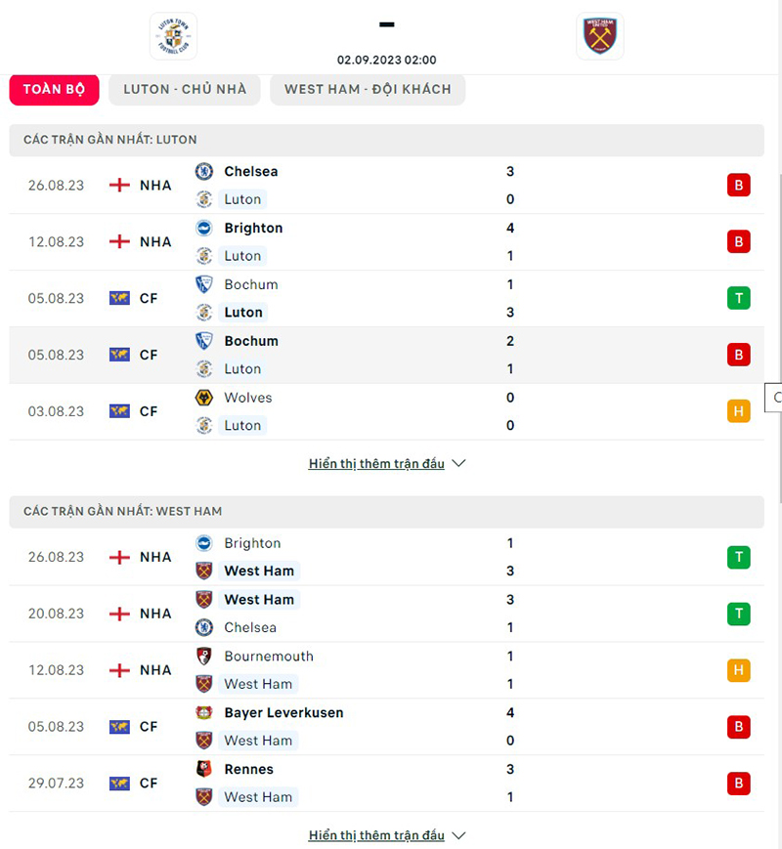Expand West Ham's additional matches chevron
The height and width of the screenshot is (849, 782).
pyautogui.click(x=459, y=835)
